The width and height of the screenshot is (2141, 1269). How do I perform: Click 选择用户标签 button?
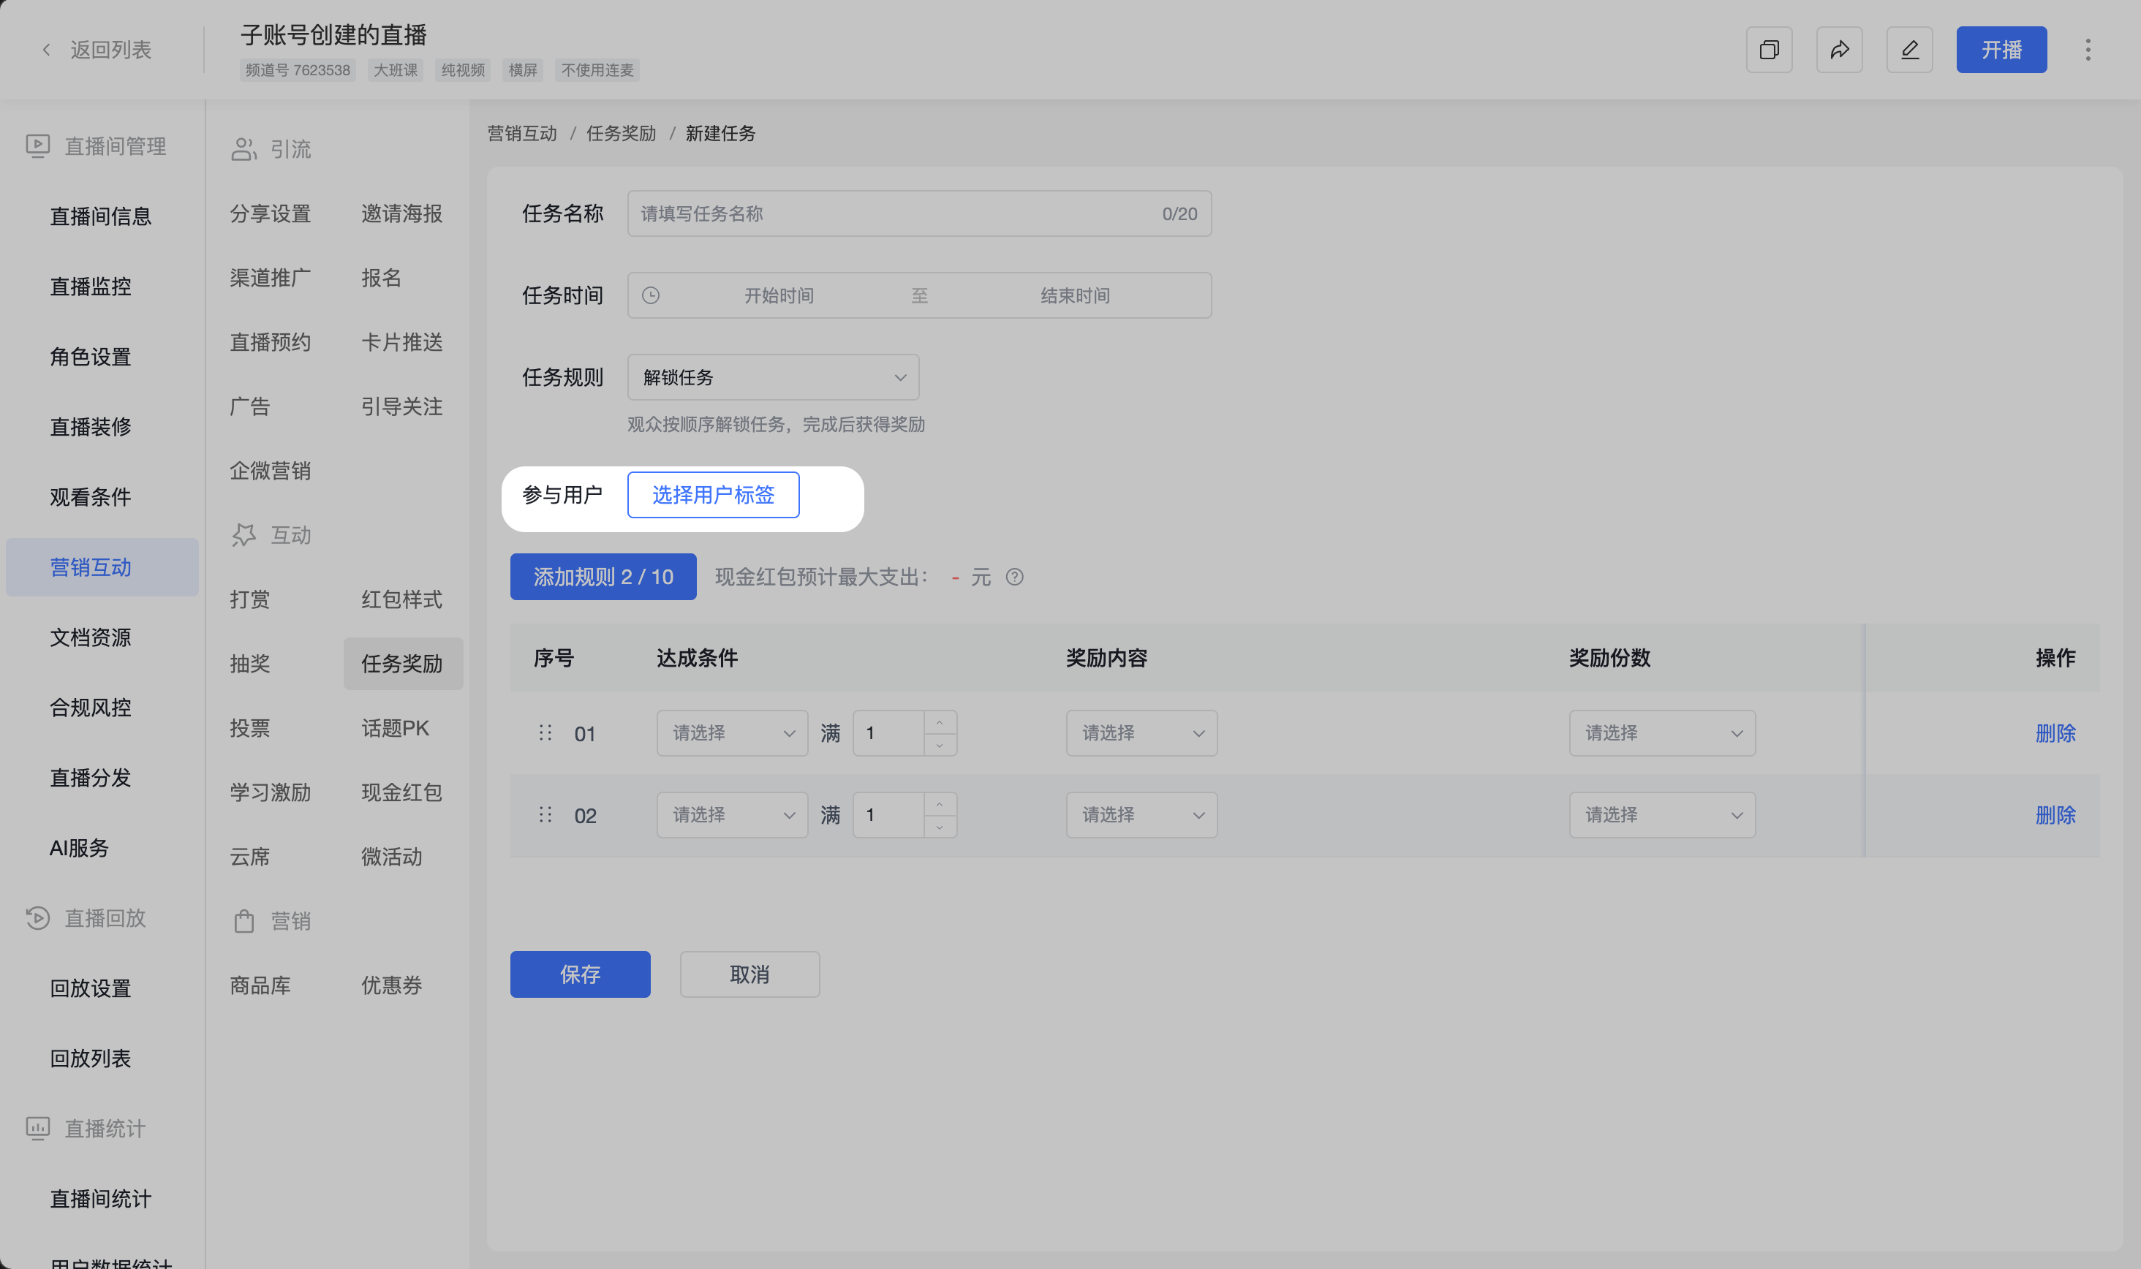click(714, 494)
